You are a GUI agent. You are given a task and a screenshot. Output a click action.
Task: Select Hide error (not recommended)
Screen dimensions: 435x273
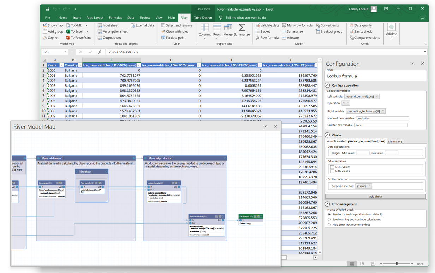tap(329, 224)
